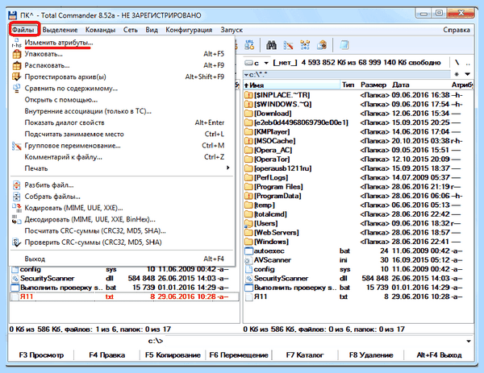Choose Кодировать (MIME, UUE, XXE) entry
Screen dimensions: 484x373
pos(122,208)
